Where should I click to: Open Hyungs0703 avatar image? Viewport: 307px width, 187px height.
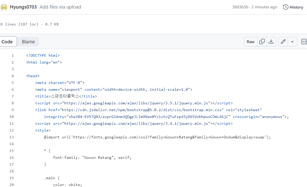pyautogui.click(x=4, y=7)
